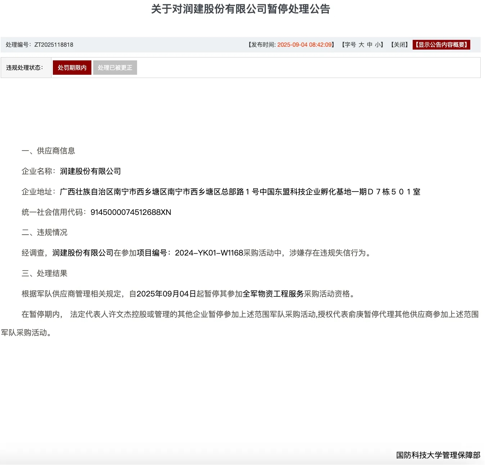Click the 关闭 close link
Screen dimensions: 485x465
point(399,45)
